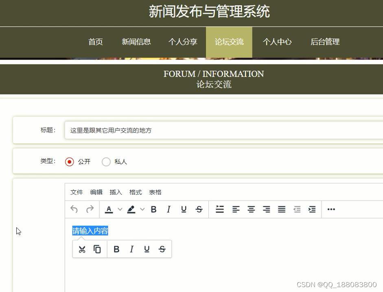Toggle Underline in the floating mini toolbar

click(x=147, y=249)
